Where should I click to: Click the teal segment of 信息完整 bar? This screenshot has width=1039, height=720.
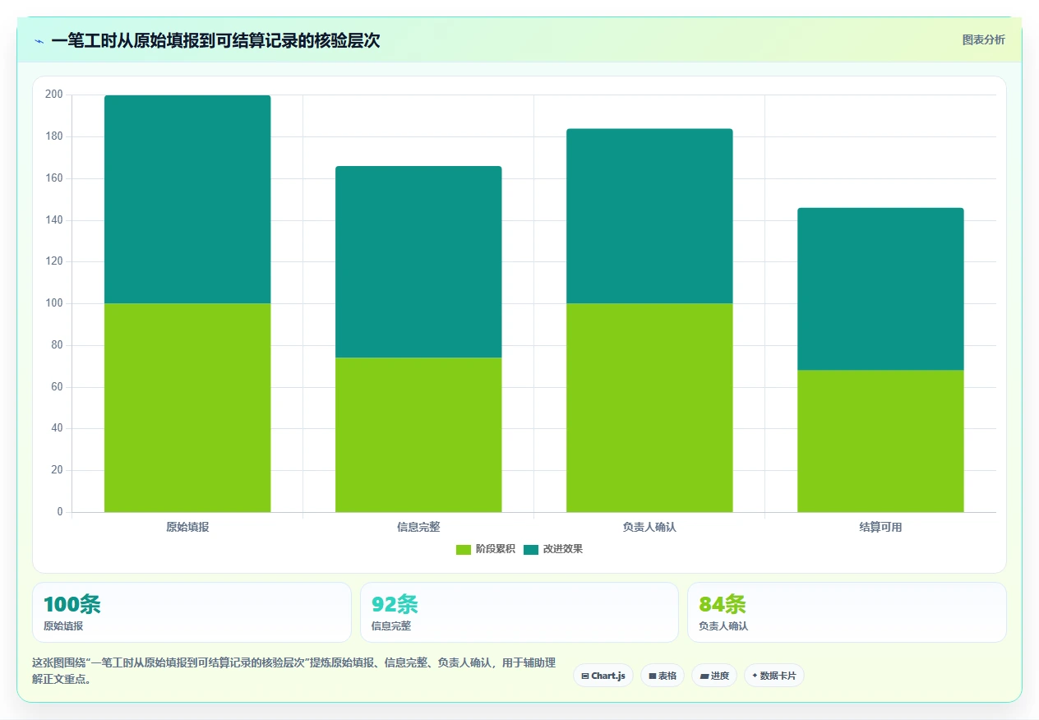[418, 262]
